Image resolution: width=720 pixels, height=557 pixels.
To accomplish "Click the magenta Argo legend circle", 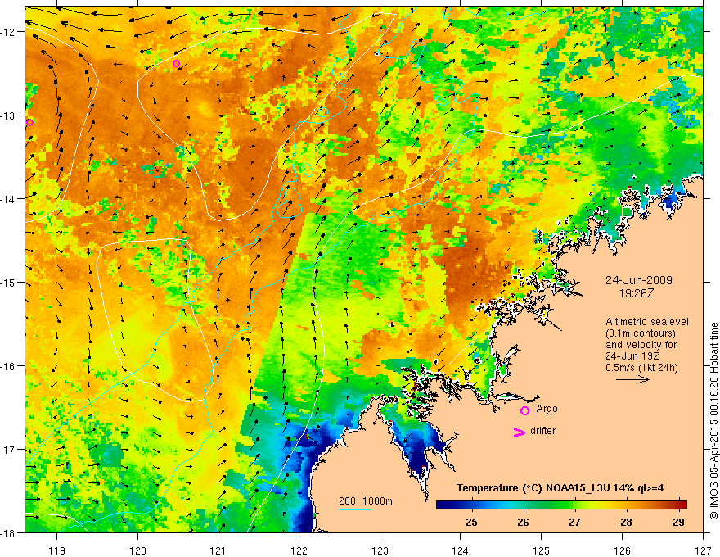I will pyautogui.click(x=524, y=411).
